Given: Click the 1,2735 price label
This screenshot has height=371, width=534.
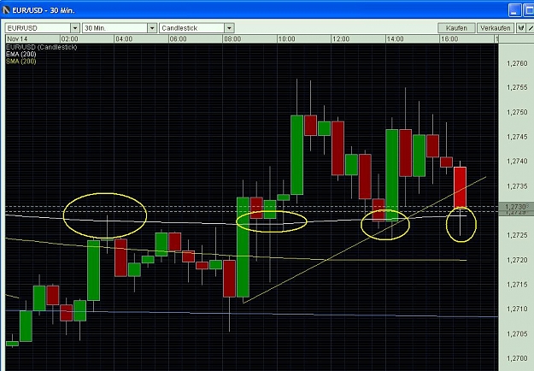Looking at the screenshot, I should point(517,186).
